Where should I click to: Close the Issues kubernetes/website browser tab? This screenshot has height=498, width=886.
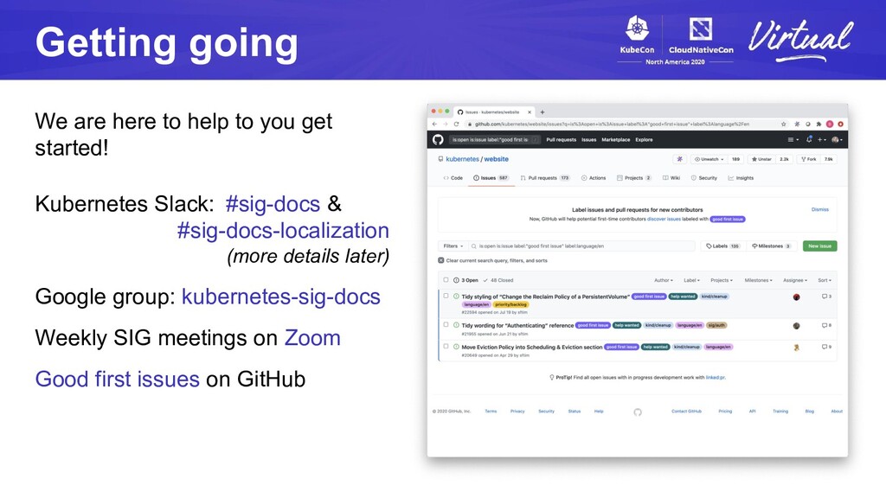pyautogui.click(x=530, y=112)
